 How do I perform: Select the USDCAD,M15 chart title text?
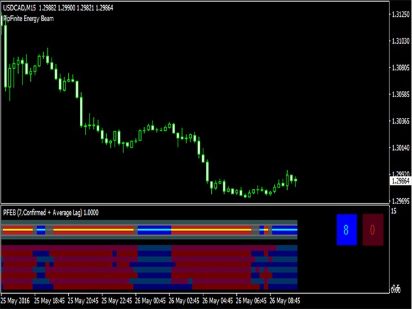coord(19,8)
